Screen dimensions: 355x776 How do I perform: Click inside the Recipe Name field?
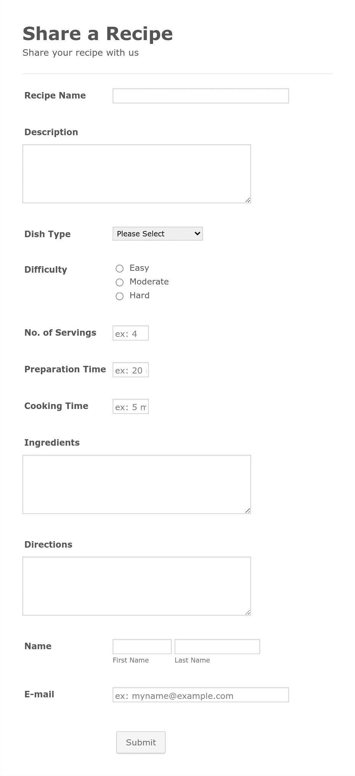click(x=200, y=95)
